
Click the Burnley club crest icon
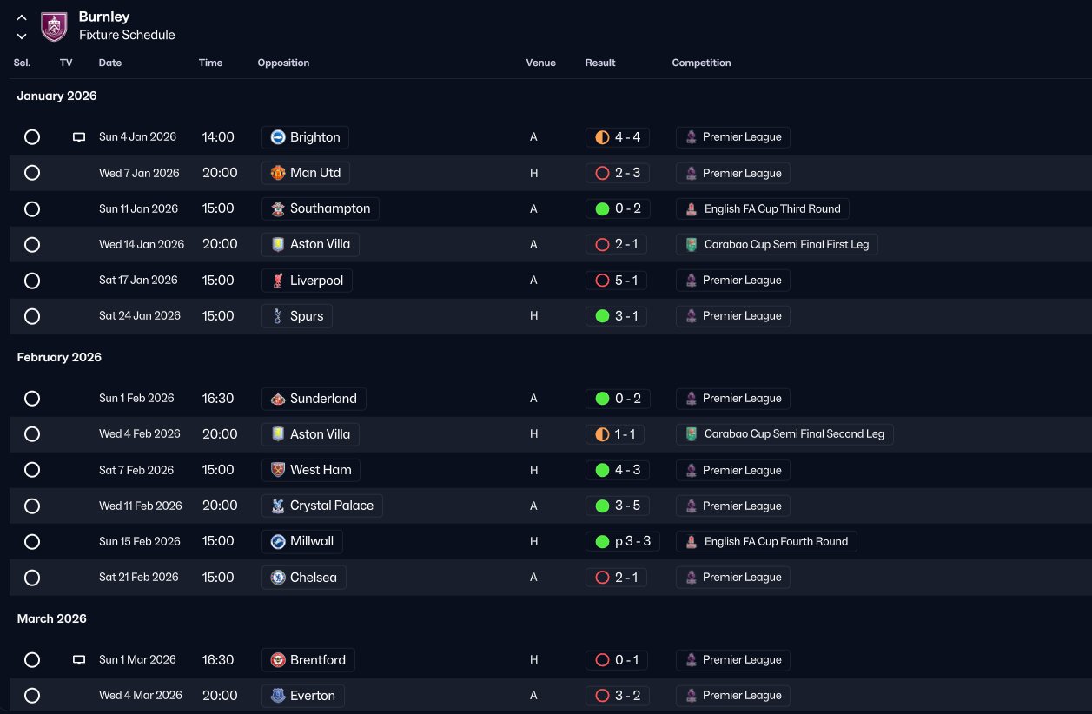pos(55,26)
